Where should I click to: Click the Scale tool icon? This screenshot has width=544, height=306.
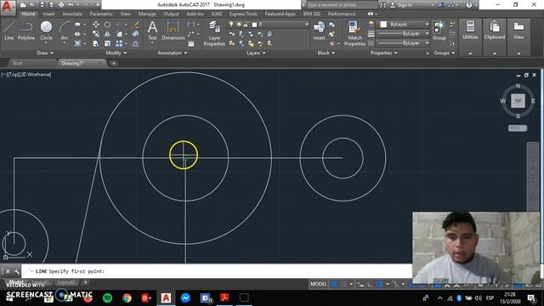tap(107, 43)
